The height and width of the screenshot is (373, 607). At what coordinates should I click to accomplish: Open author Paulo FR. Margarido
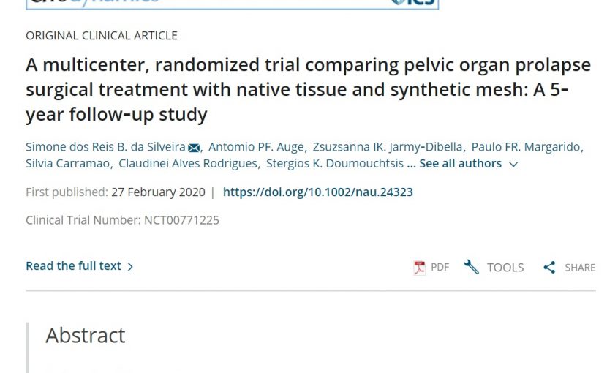[526, 147]
